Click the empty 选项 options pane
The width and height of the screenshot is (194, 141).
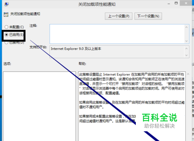40,106
